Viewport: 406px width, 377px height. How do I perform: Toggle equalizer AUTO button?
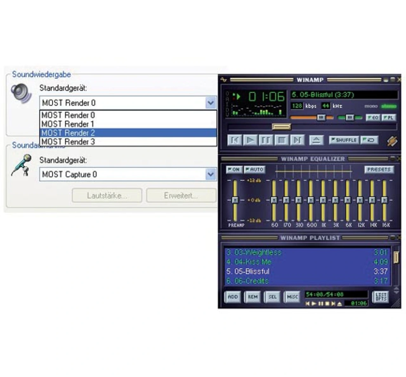[254, 169]
